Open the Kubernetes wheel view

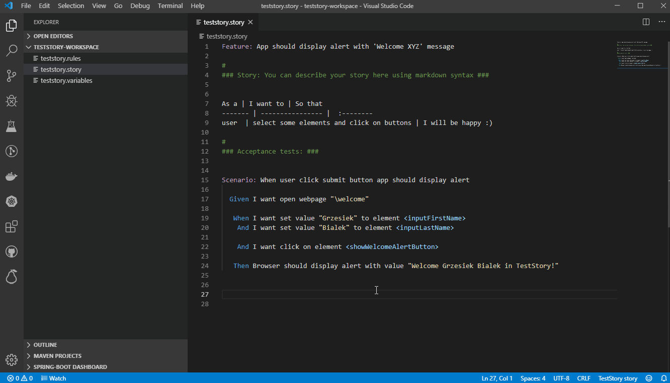pyautogui.click(x=12, y=201)
